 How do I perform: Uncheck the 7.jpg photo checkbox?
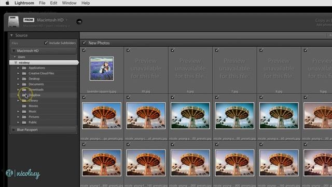click(x=217, y=50)
